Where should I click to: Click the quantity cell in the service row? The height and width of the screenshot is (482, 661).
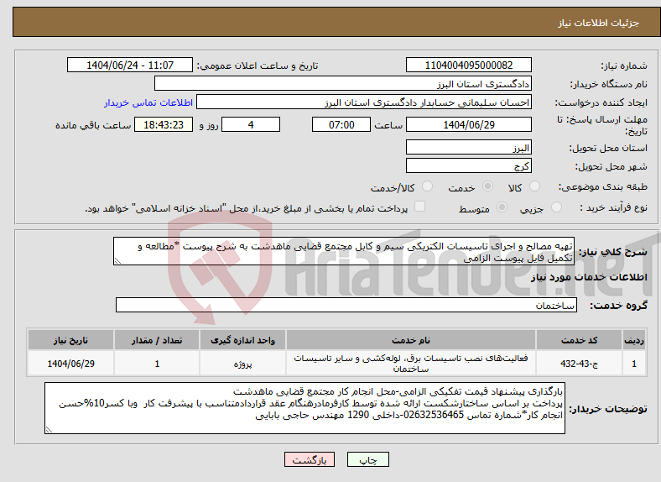click(x=157, y=364)
